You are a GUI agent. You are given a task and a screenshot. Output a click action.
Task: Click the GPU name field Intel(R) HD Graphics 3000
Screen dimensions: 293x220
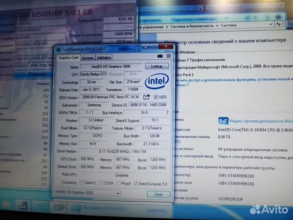click(x=111, y=66)
